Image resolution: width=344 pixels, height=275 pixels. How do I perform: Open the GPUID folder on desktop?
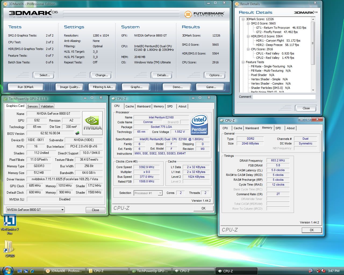coord(10,247)
